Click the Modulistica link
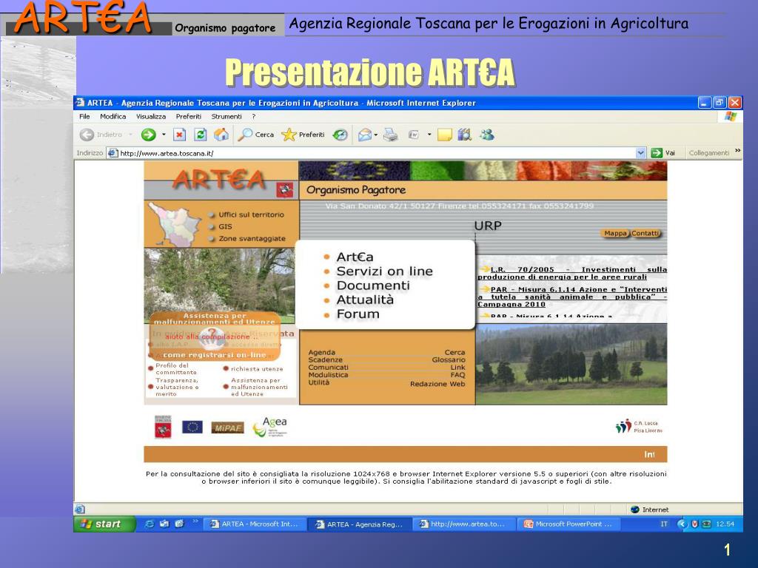The image size is (758, 568). tap(328, 375)
